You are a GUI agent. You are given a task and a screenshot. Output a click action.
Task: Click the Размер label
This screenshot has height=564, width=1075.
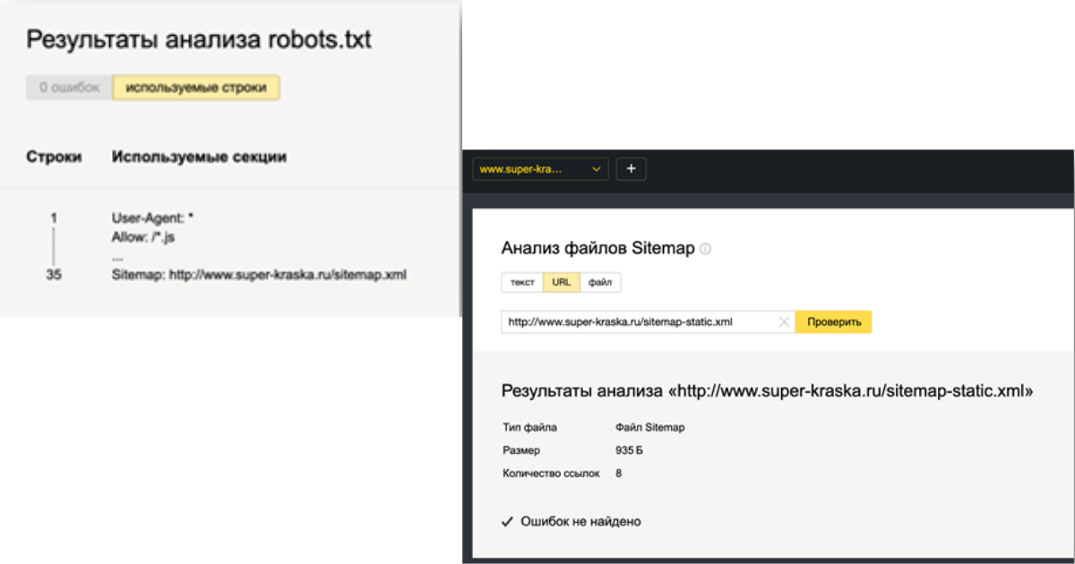tap(521, 450)
